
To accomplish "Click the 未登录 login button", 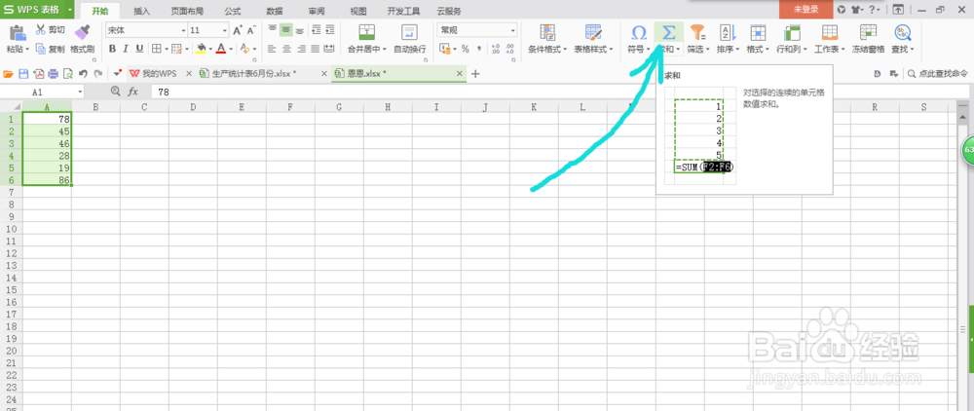I will coord(805,10).
